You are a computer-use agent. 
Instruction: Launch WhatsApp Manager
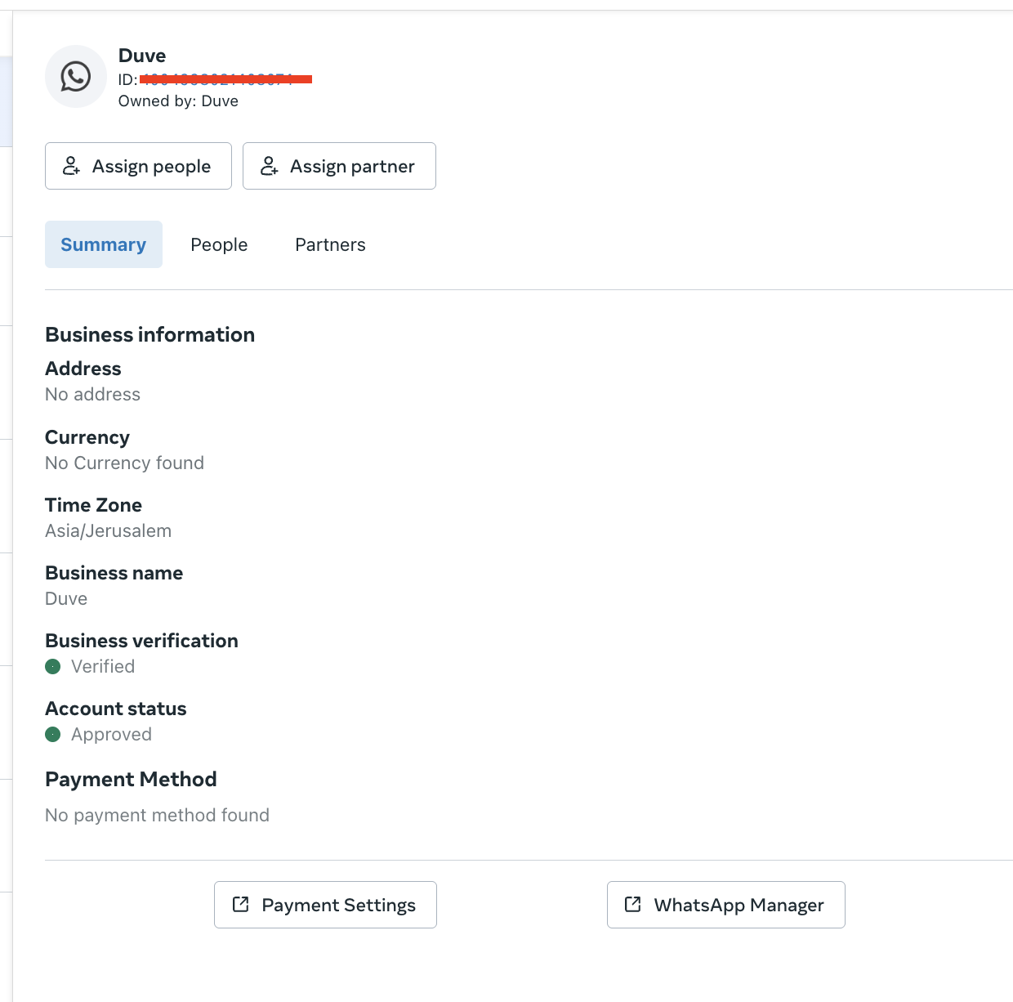point(726,905)
